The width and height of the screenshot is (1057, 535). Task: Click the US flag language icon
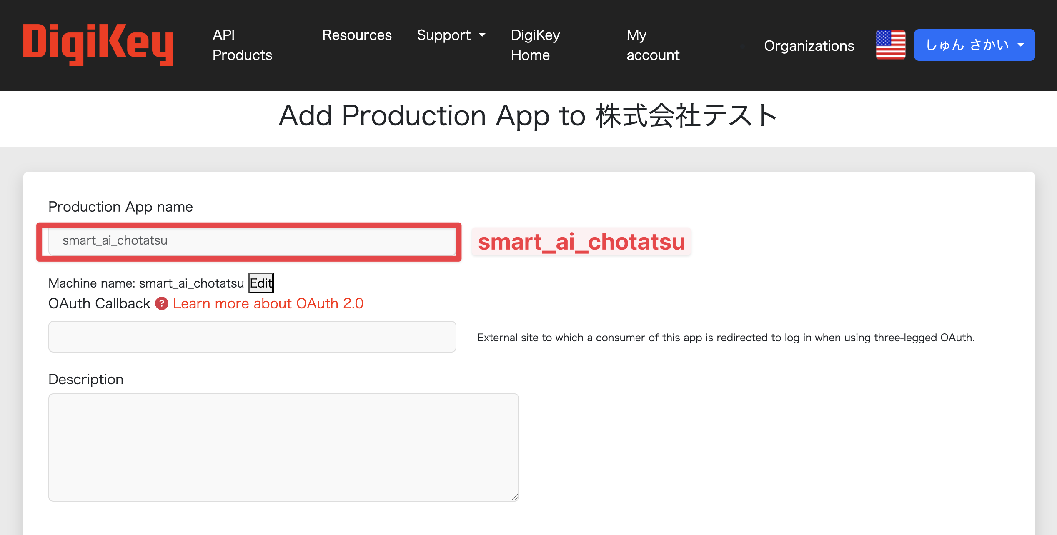890,45
